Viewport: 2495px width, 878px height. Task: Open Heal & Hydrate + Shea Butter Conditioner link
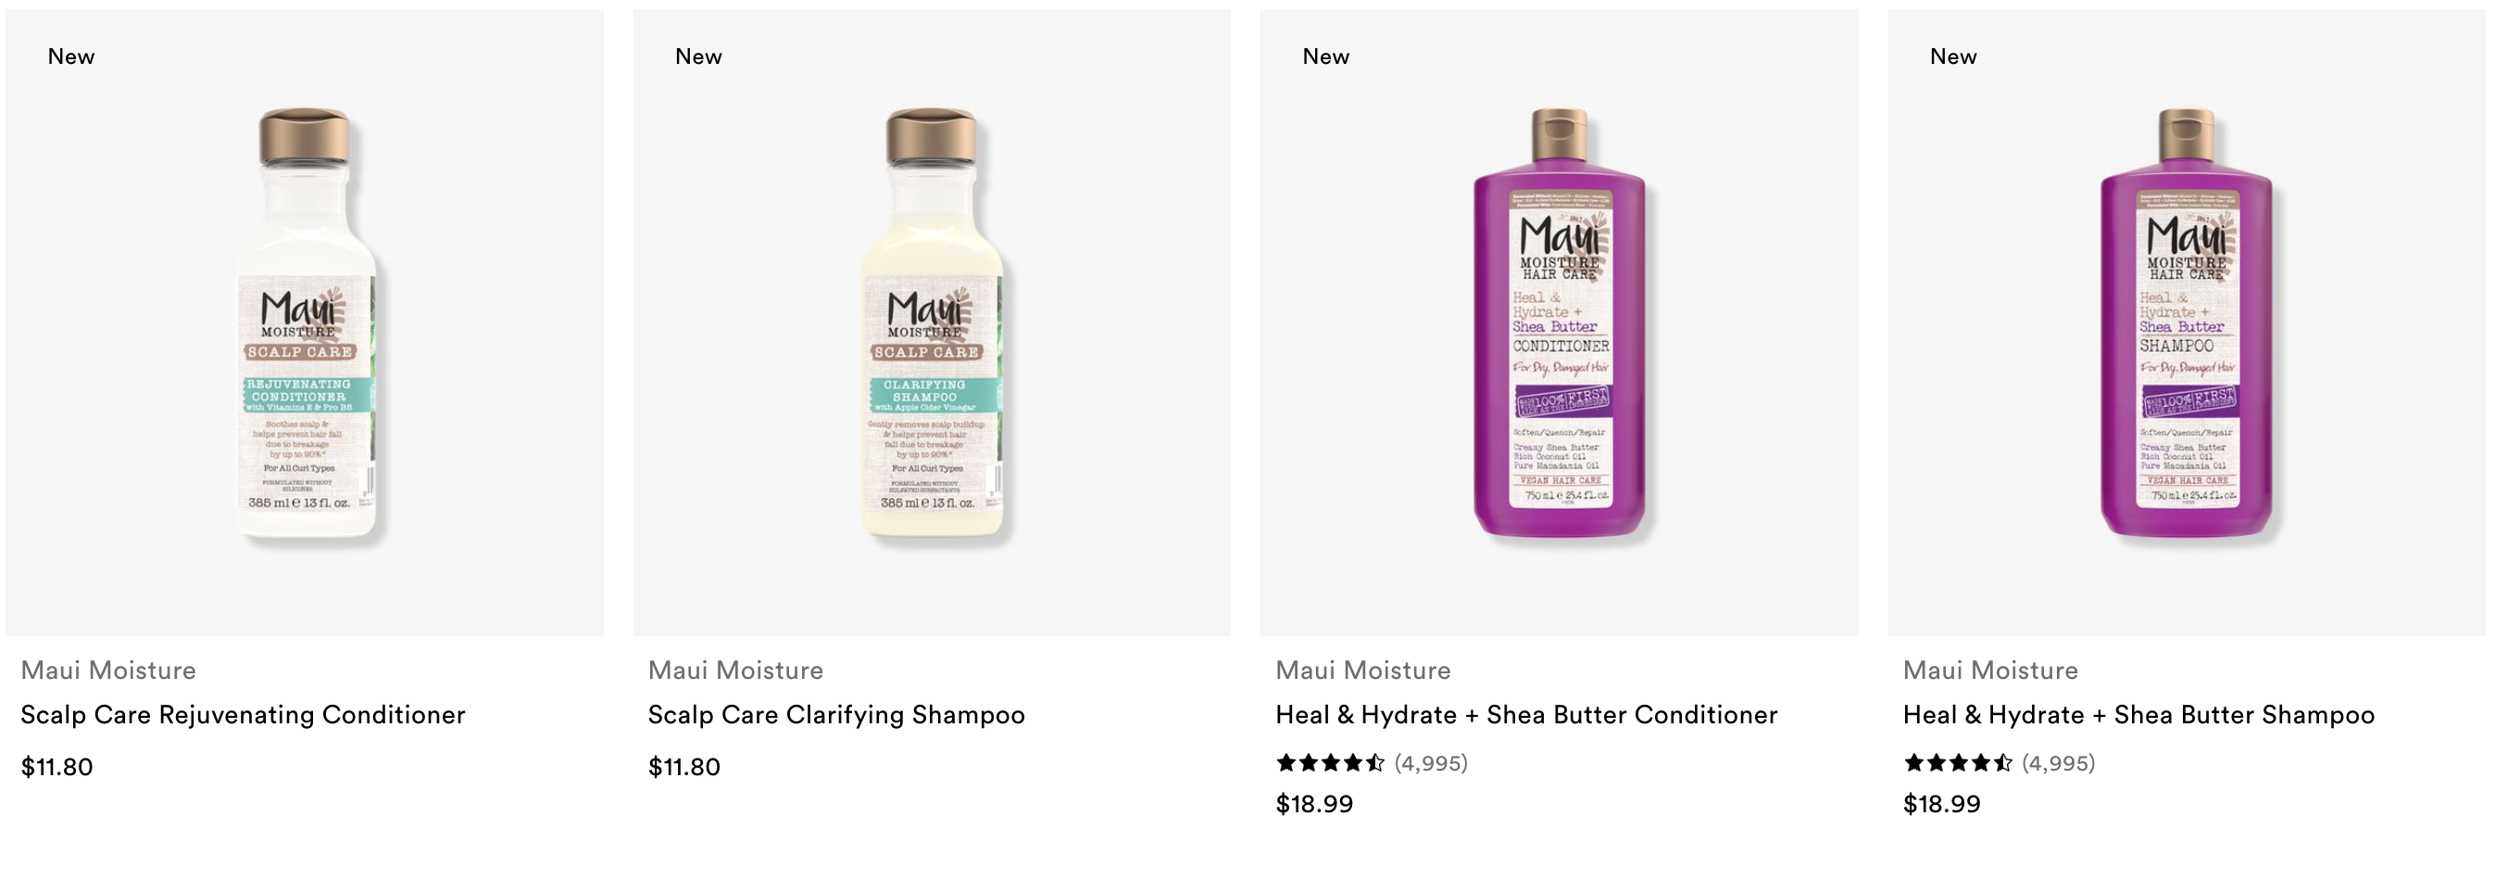tap(1526, 715)
